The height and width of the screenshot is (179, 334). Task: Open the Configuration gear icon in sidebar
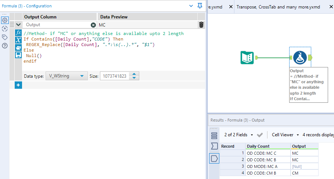coord(5,20)
